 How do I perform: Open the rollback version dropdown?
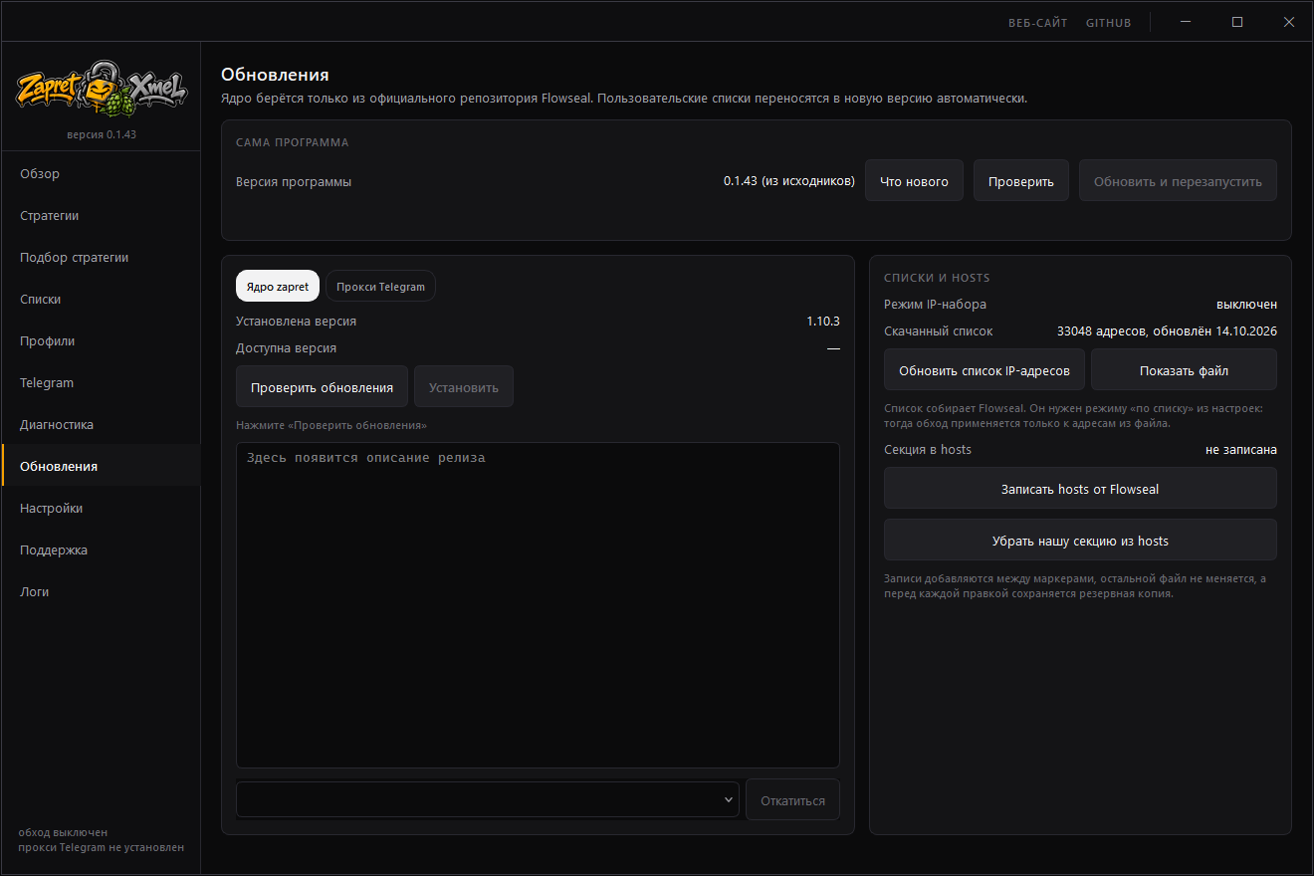point(488,799)
